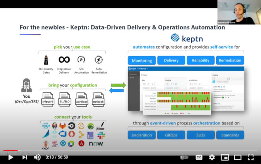Click the GitLab fox logo
The height and width of the screenshot is (164, 261).
click(x=63, y=126)
